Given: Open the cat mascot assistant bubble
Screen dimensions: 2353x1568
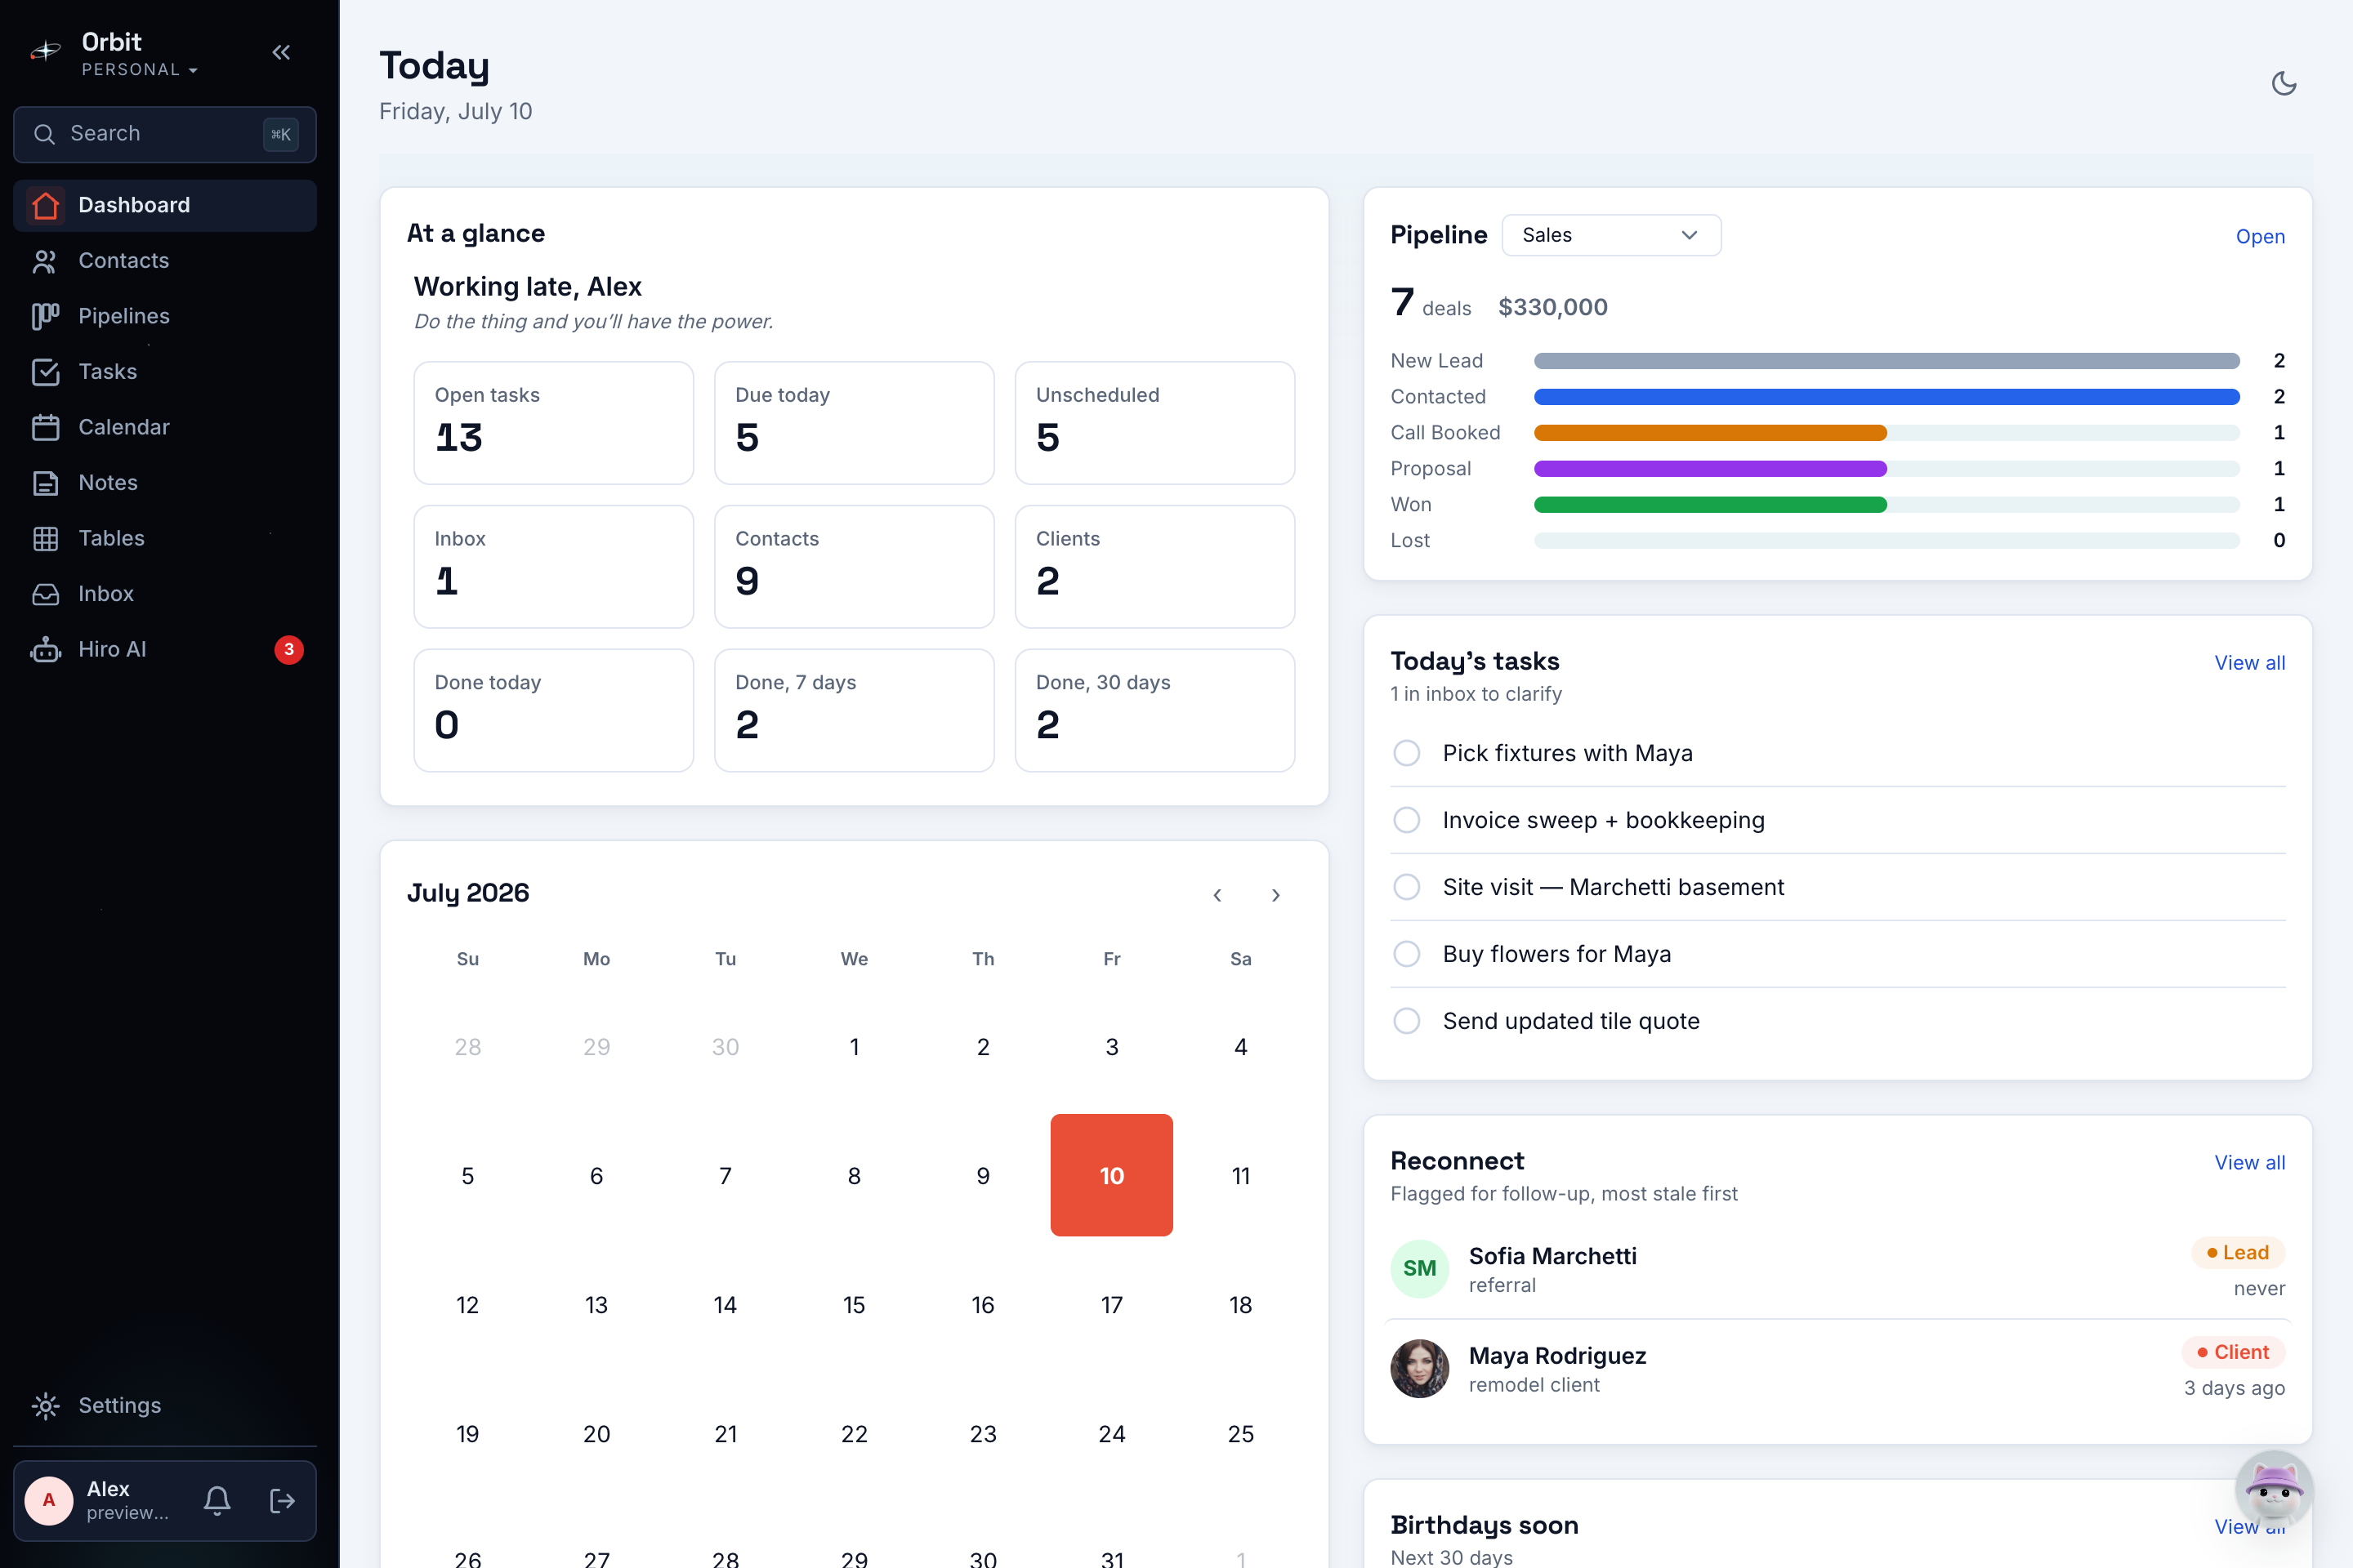Looking at the screenshot, I should coord(2273,1490).
